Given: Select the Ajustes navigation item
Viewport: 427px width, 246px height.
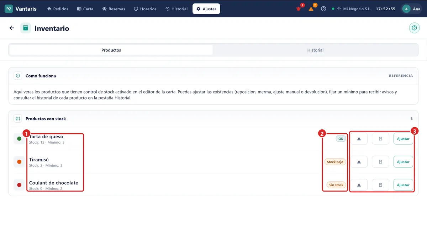Looking at the screenshot, I should [206, 9].
